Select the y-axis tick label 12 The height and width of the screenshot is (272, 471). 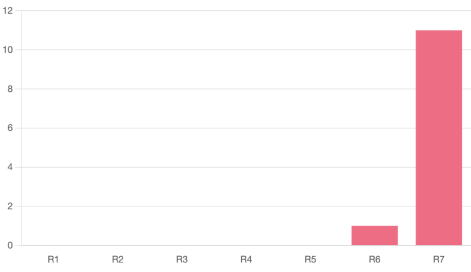coord(7,11)
